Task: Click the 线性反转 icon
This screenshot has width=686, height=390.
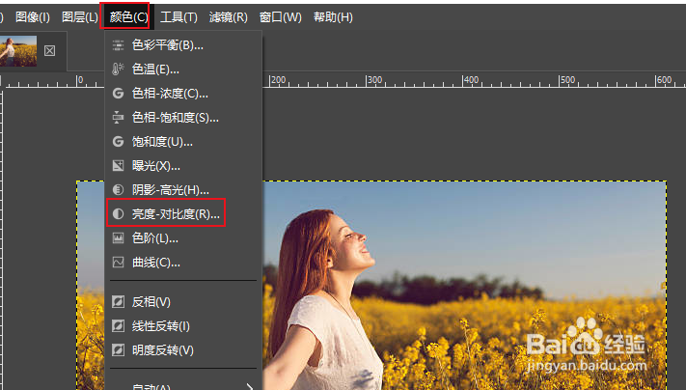Action: [x=118, y=325]
